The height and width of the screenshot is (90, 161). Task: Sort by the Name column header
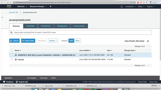pyautogui.click(x=18, y=50)
